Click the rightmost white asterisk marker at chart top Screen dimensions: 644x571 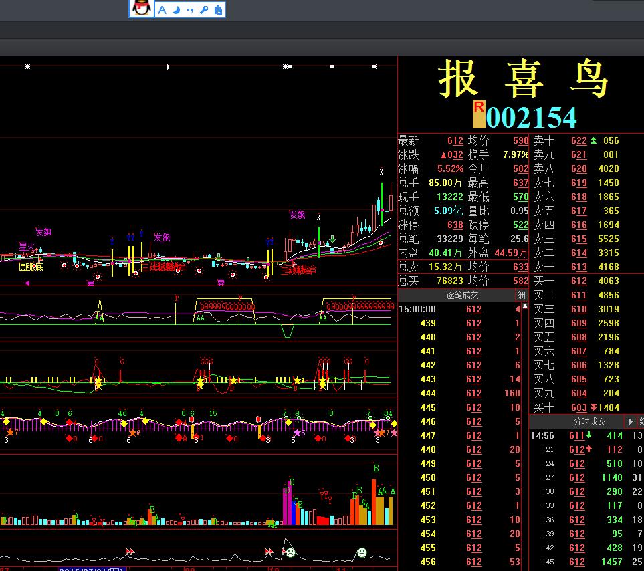[x=374, y=66]
